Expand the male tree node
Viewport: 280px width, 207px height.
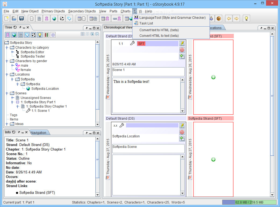12,65
